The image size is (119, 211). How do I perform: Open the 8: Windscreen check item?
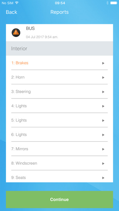(x=59, y=163)
